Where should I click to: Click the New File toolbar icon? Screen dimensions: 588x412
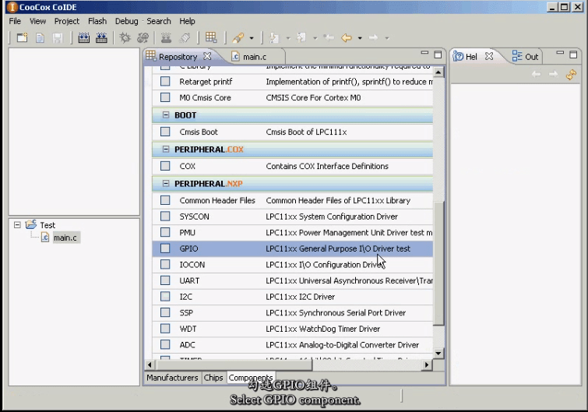click(x=40, y=37)
